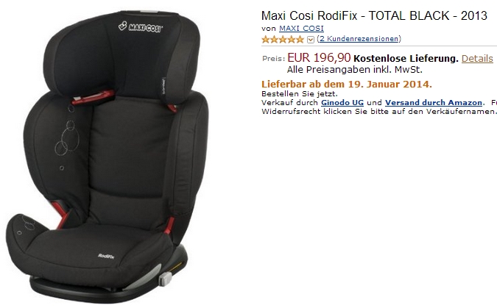497x308 pixels.
Task: Click the RodiFix label on seat cushion
Action: pos(106,256)
